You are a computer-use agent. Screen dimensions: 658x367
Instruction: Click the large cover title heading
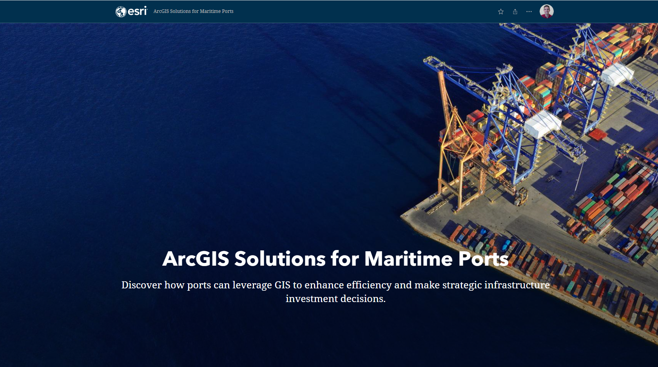pos(335,259)
